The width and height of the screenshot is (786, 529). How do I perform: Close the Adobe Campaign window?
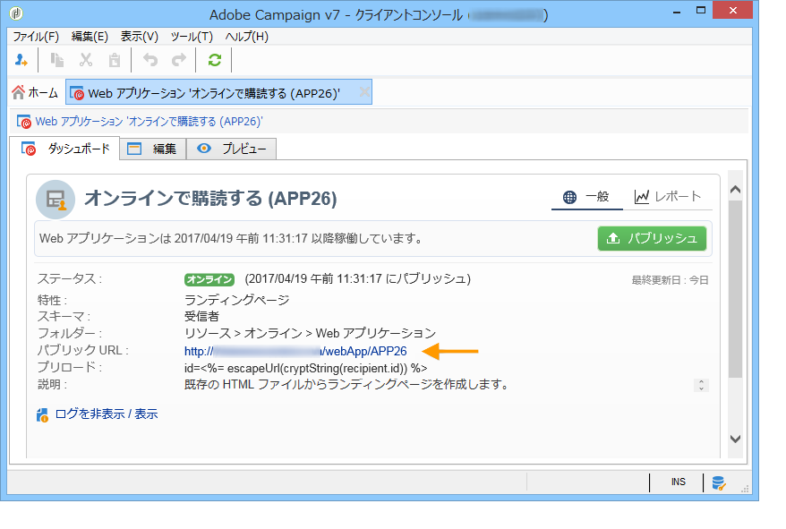[x=733, y=11]
